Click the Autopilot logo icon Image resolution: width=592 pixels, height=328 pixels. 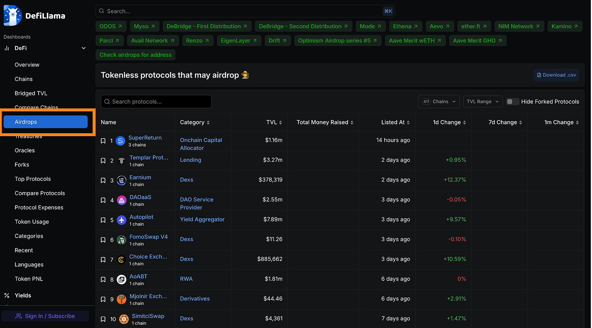tap(122, 220)
